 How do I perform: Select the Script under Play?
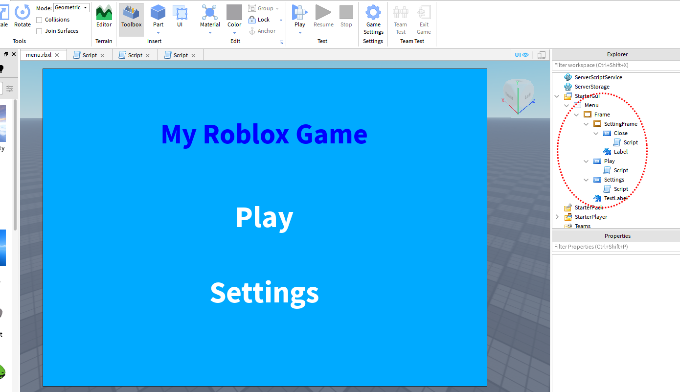click(621, 170)
